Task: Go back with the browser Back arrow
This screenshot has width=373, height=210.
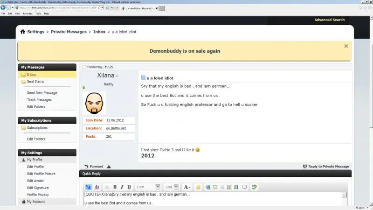Action: pos(3,7)
